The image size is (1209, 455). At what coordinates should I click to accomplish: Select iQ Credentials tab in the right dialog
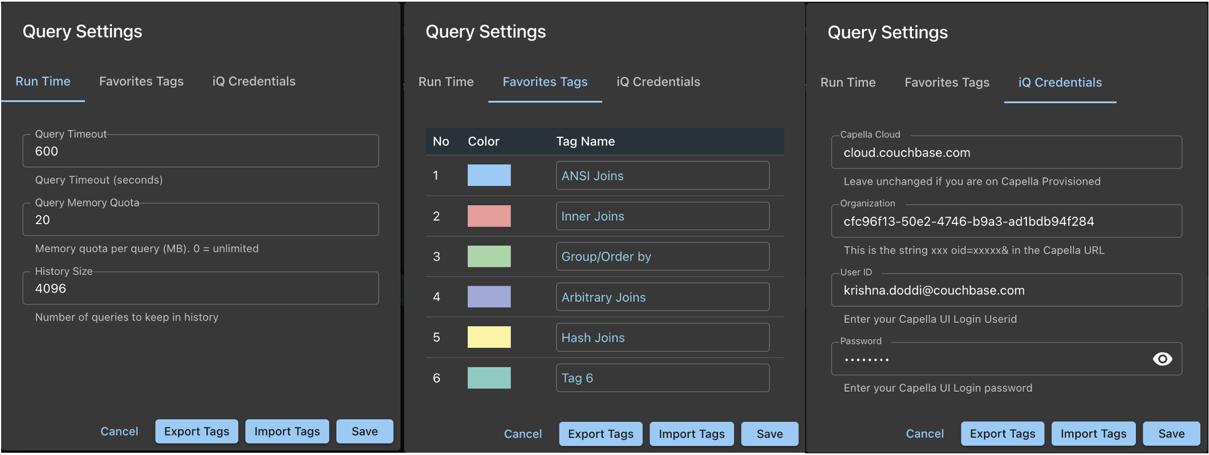(x=1060, y=83)
